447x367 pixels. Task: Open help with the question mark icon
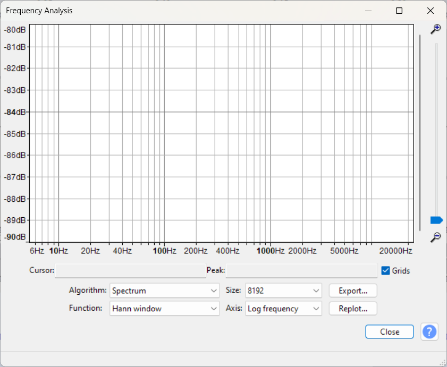click(429, 332)
